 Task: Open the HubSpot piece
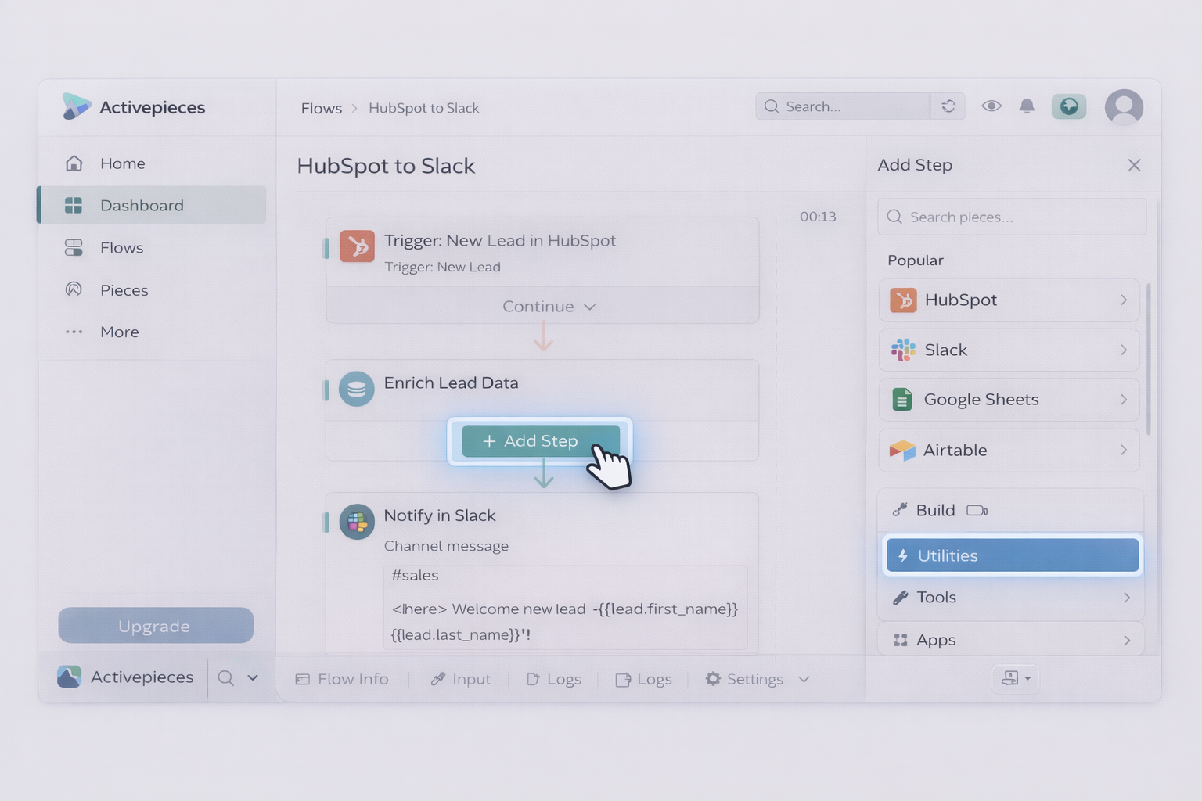point(1009,300)
